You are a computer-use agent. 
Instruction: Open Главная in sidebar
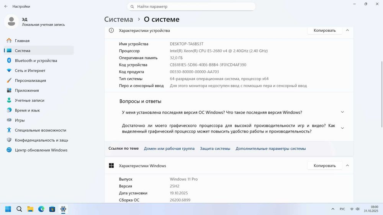pos(39,40)
